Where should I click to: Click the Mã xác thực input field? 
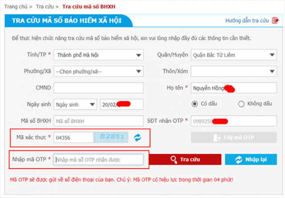click(73, 137)
